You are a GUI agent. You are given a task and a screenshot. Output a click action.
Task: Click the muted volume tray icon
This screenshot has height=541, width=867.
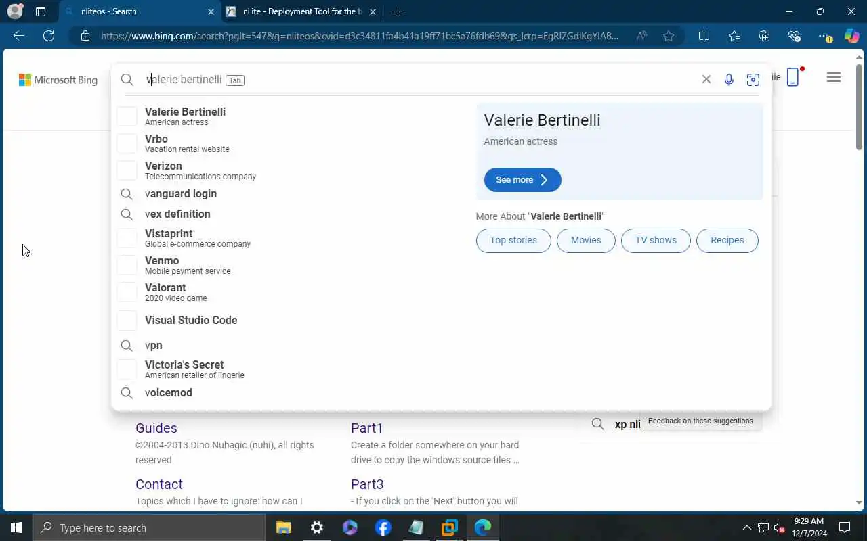tap(780, 527)
